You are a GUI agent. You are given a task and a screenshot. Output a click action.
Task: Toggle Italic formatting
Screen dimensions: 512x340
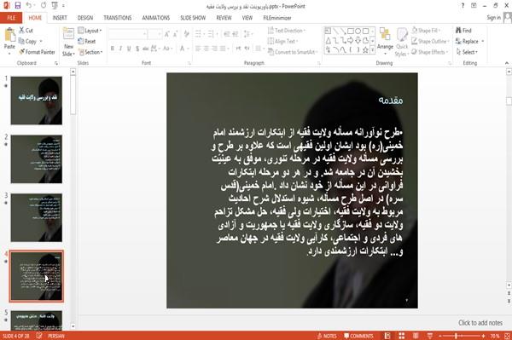(120, 49)
